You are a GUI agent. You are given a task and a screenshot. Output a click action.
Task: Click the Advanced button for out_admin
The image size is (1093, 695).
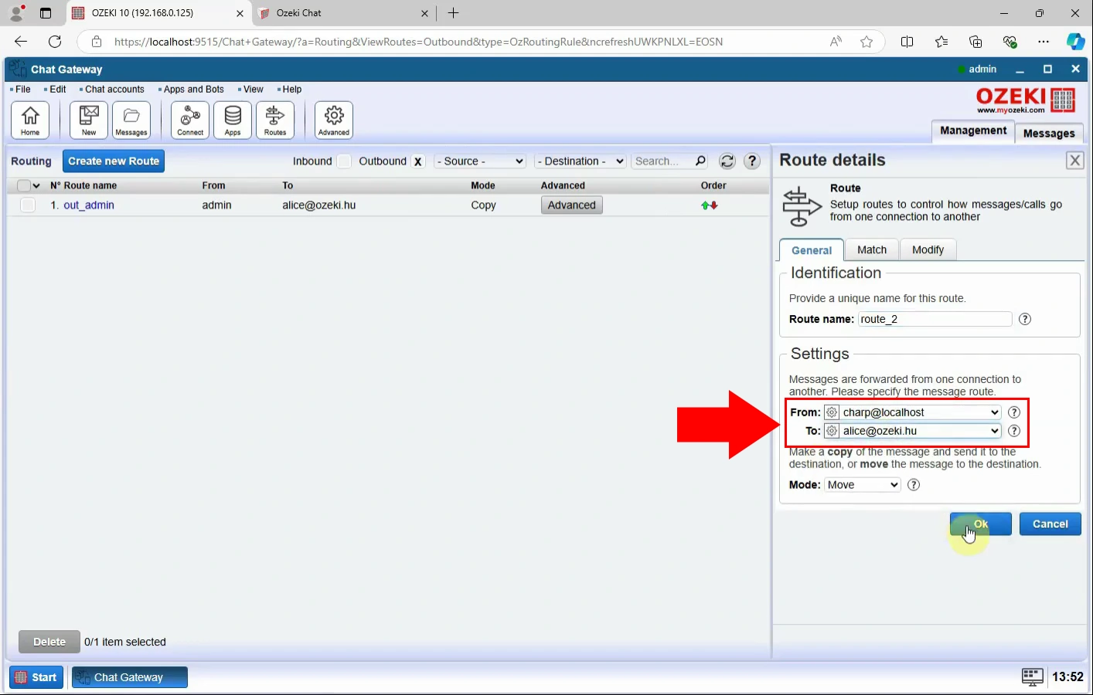click(x=571, y=205)
